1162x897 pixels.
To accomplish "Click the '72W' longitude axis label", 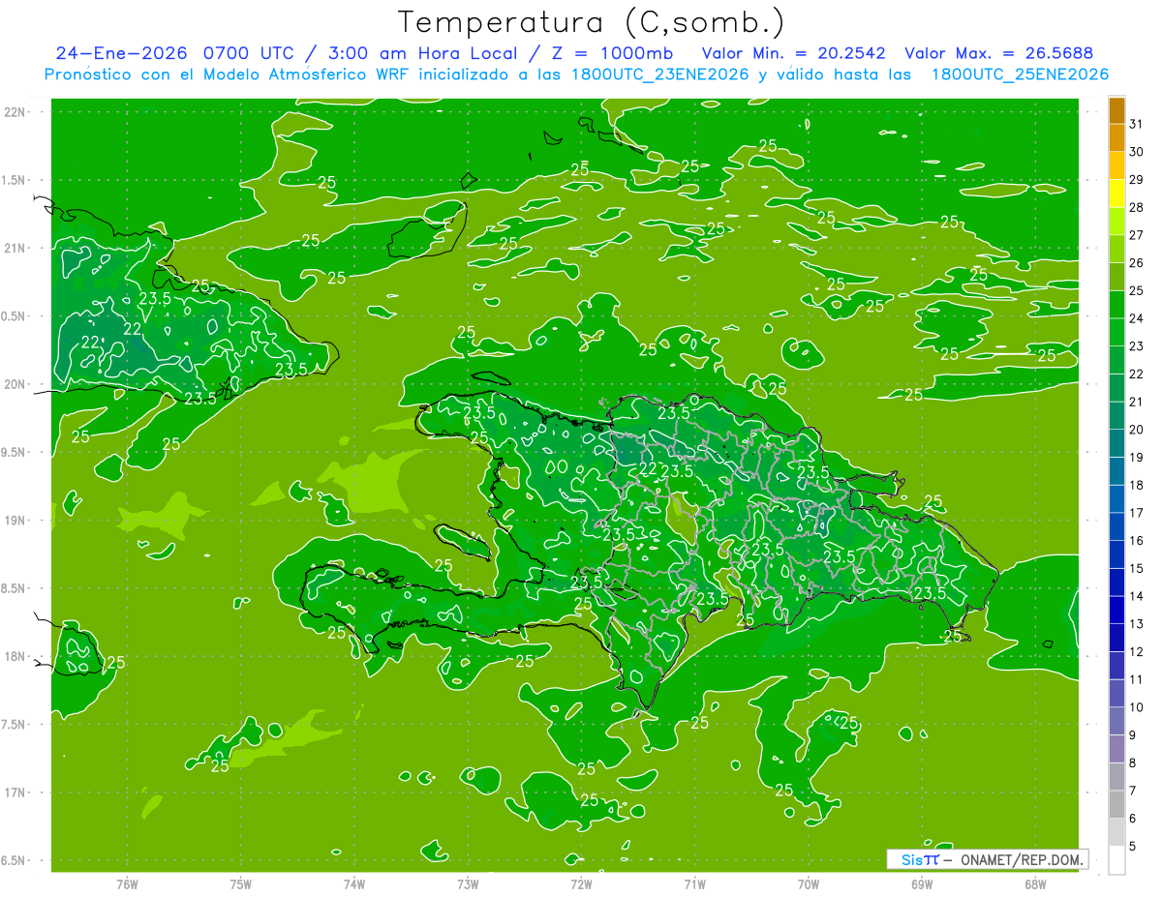I will [581, 884].
